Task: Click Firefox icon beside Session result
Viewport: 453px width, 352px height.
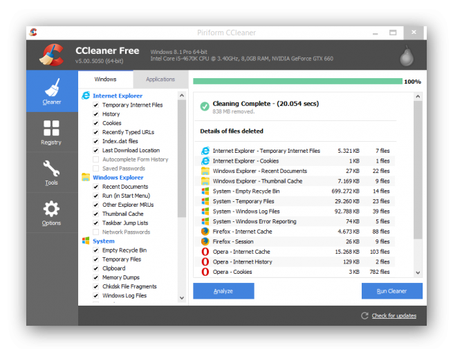Action: pos(205,241)
